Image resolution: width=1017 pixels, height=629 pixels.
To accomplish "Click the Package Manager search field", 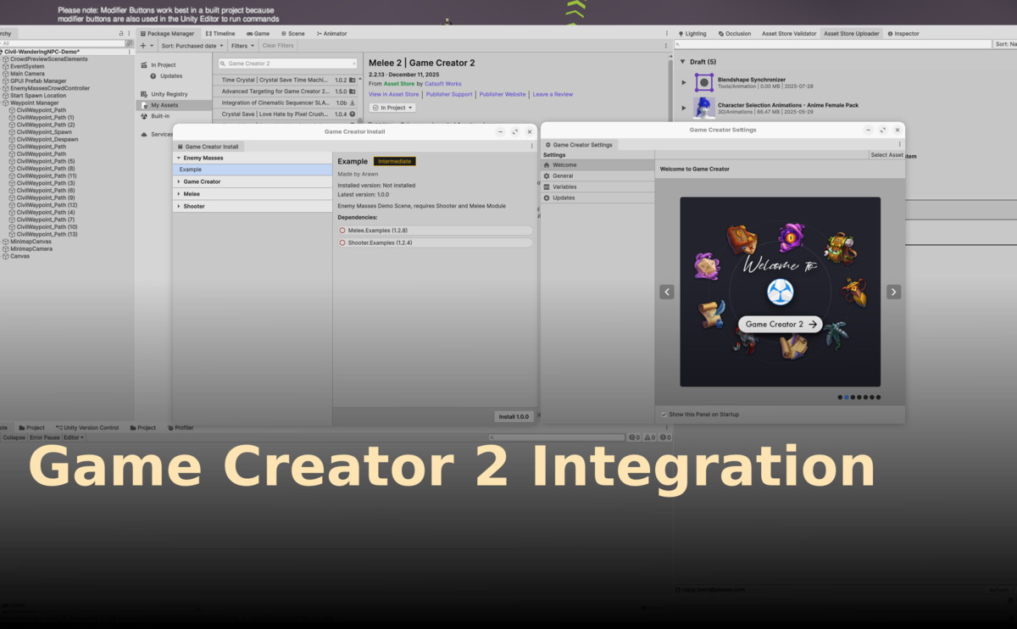I will 288,64.
